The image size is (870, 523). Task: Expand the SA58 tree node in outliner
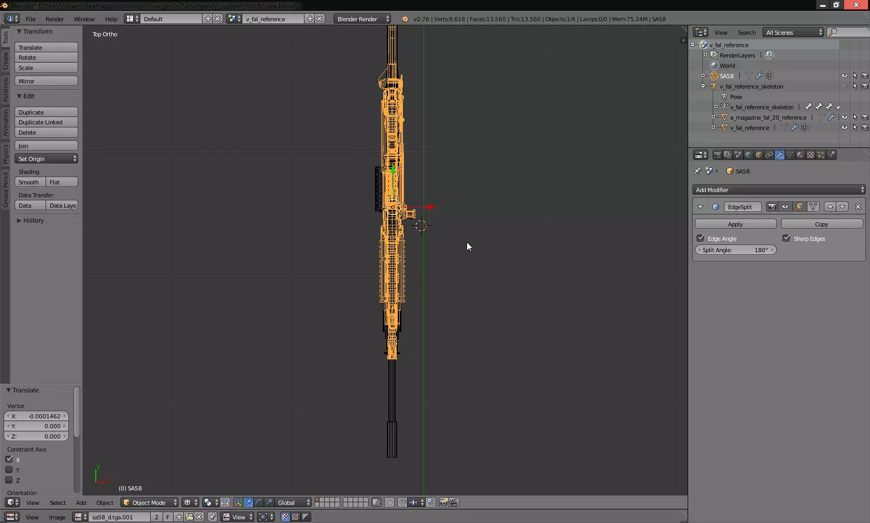[x=703, y=76]
